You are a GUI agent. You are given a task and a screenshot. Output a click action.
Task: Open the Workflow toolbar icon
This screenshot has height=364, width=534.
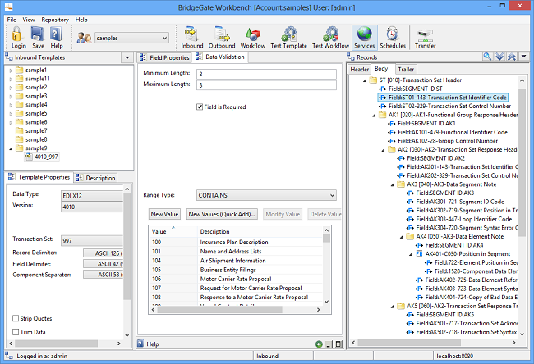253,34
